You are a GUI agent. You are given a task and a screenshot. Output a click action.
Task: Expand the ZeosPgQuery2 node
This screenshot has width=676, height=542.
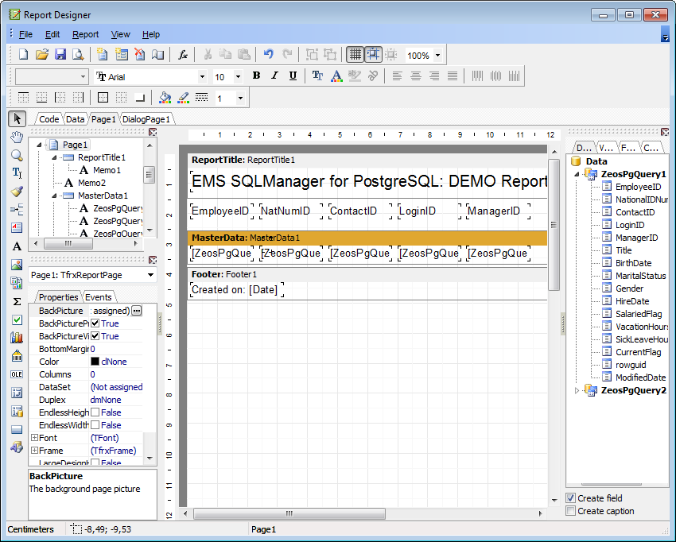click(x=578, y=389)
